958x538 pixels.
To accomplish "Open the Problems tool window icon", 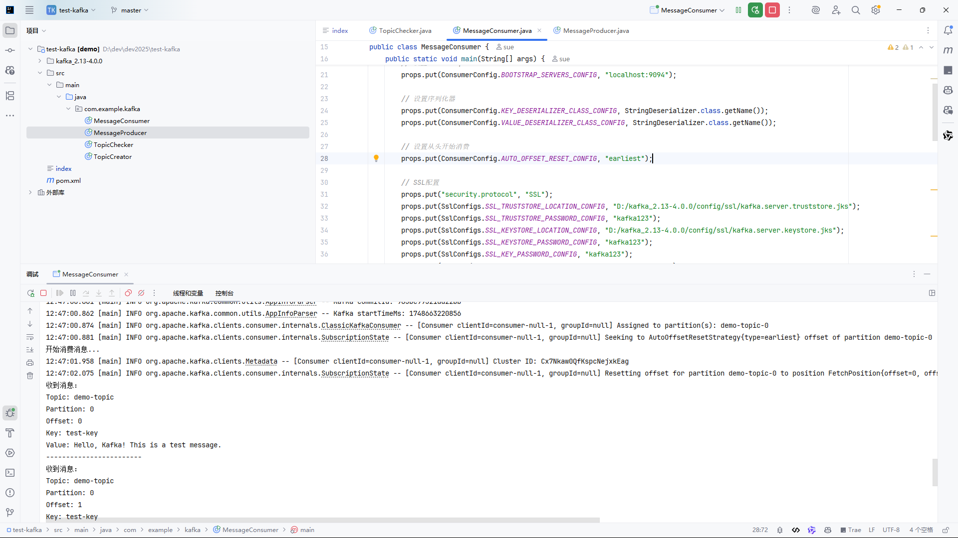I will pos(10,493).
